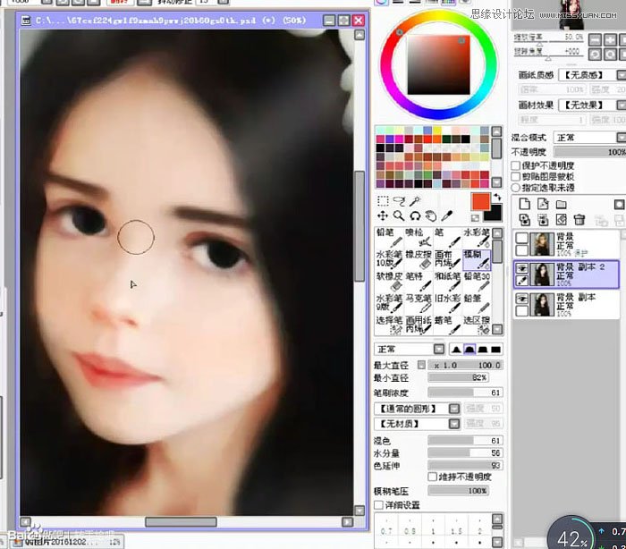Choose the 模糊 blur brush
Image resolution: width=626 pixels, height=549 pixels.
point(477,259)
